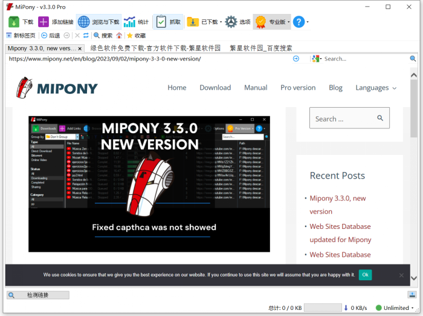423x316 pixels.
Task: Open the blue Help question icon
Action: coord(299,22)
